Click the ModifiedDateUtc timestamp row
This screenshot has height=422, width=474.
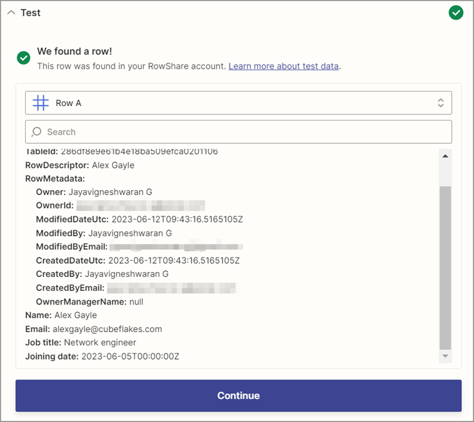click(139, 219)
